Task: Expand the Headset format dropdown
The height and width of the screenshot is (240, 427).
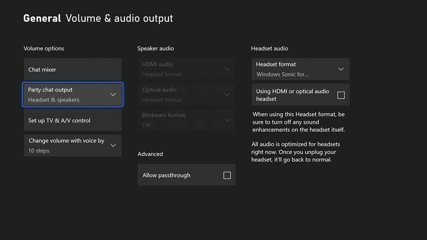Action: pyautogui.click(x=300, y=69)
